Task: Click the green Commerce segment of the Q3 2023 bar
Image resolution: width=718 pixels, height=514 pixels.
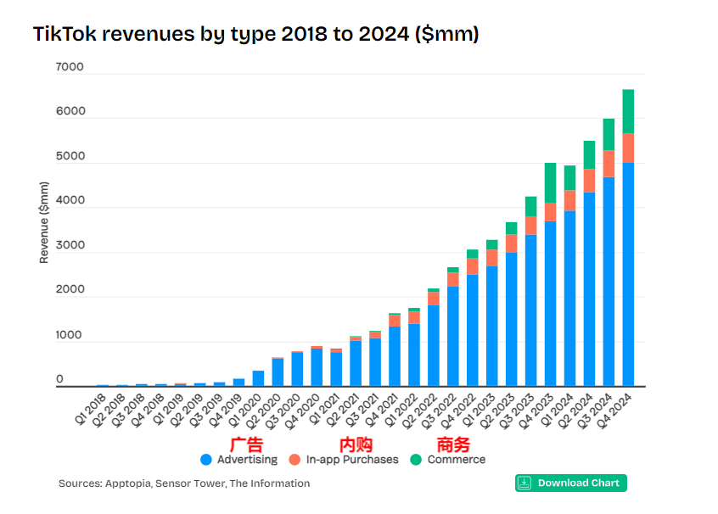Action: [531, 207]
